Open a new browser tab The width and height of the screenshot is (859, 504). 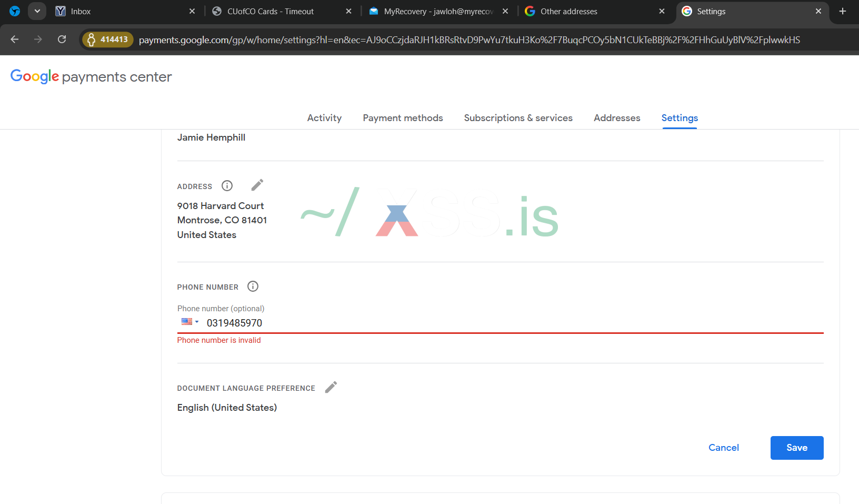pyautogui.click(x=843, y=11)
